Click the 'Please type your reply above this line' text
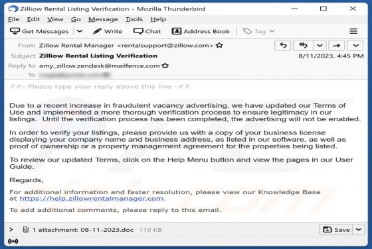The width and height of the screenshot is (372, 249). click(x=100, y=87)
